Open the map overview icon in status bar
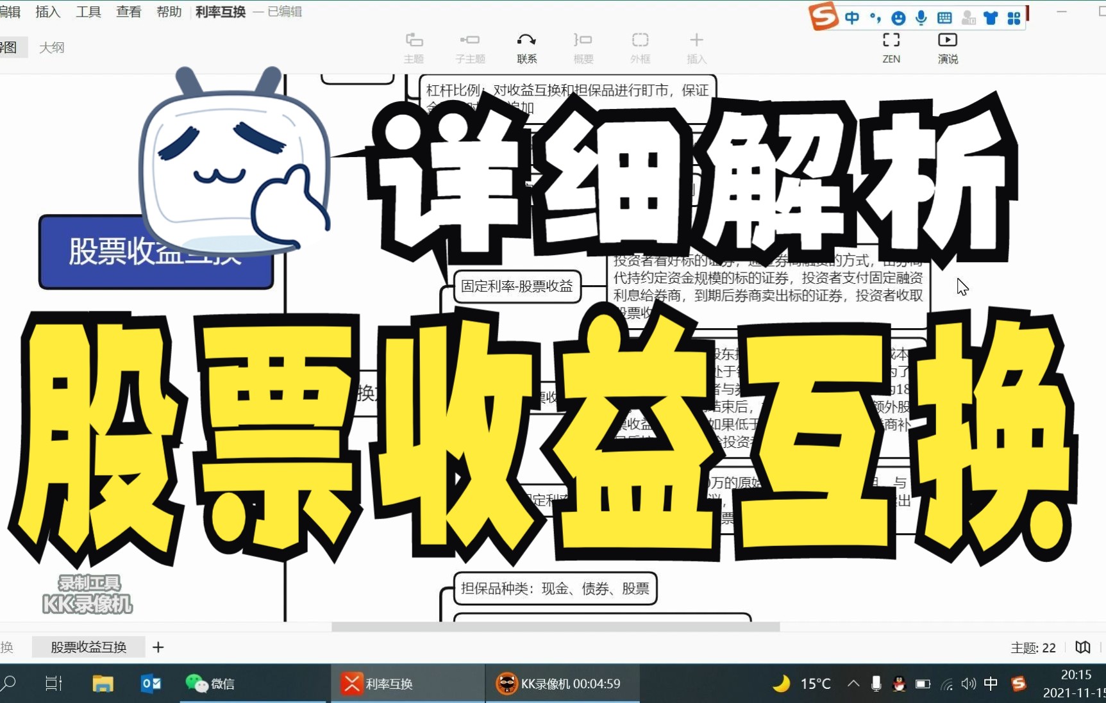The height and width of the screenshot is (703, 1106). tap(1083, 647)
